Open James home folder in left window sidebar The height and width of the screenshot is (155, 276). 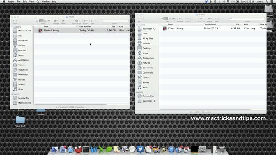(19, 55)
